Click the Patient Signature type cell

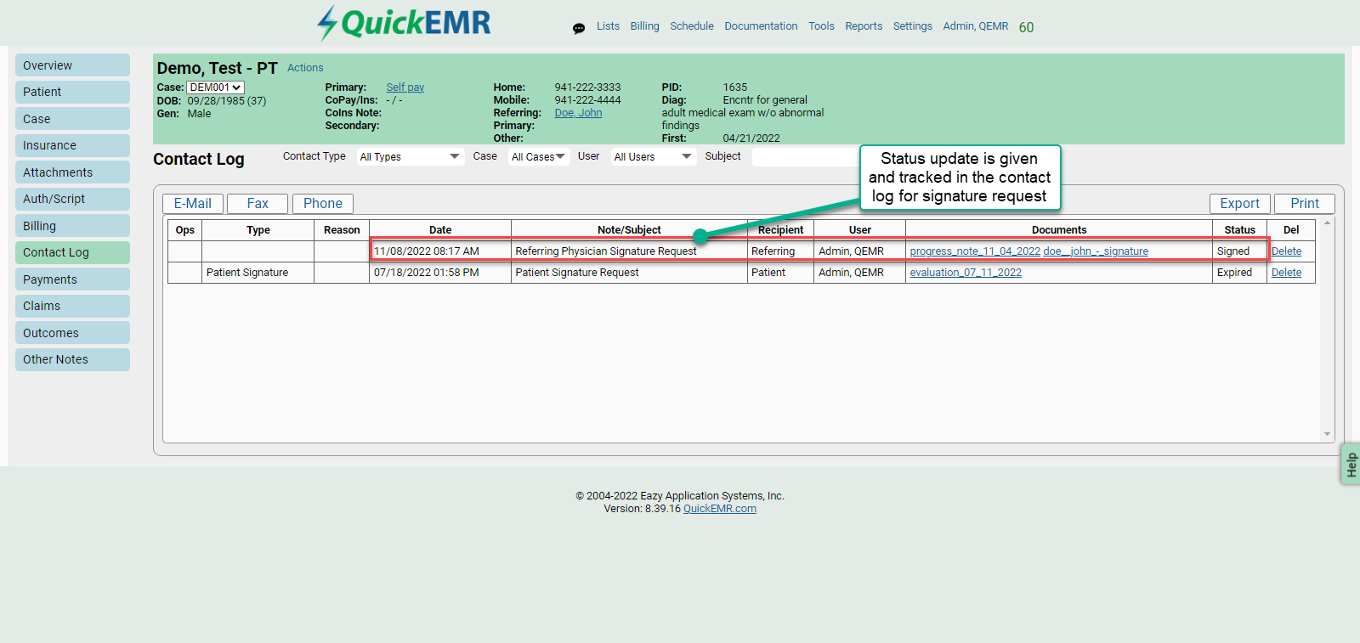tap(258, 273)
